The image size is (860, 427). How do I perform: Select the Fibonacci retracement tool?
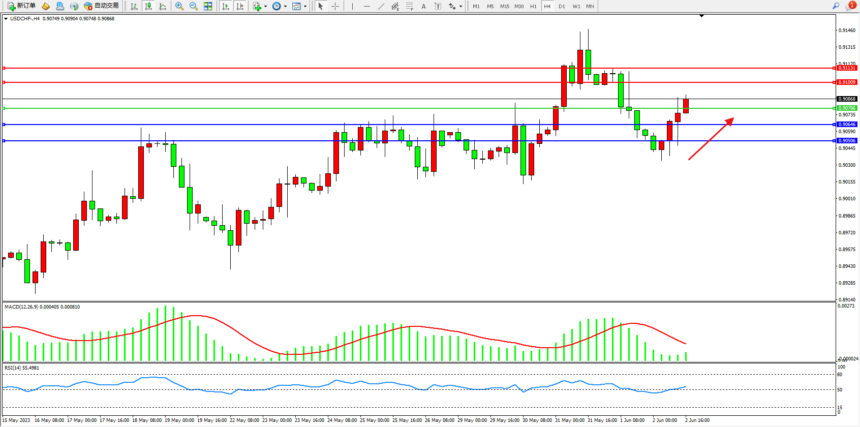point(409,6)
